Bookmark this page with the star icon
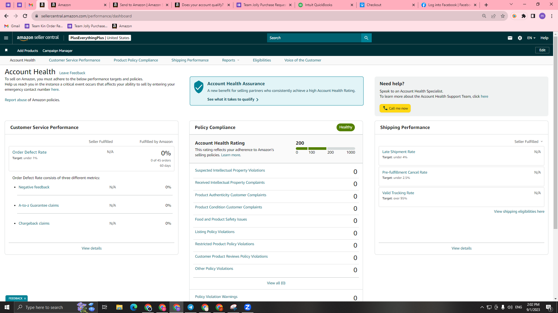558x313 pixels. [503, 16]
